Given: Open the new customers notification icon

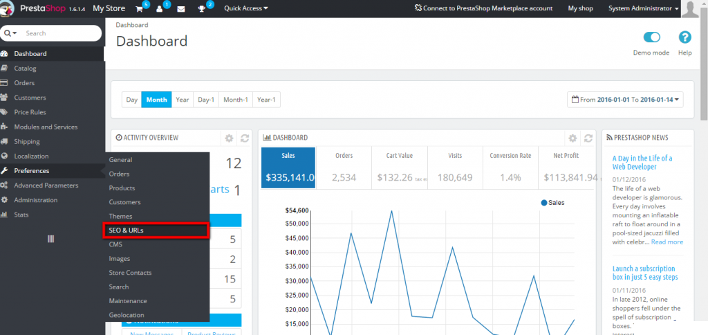Looking at the screenshot, I should 160,8.
